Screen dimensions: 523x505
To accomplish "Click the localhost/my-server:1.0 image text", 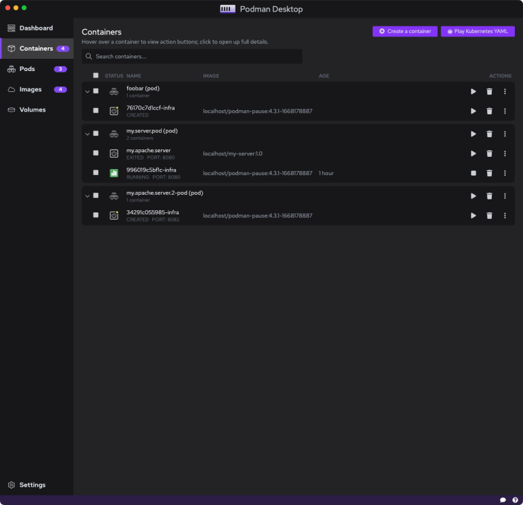I will 233,153.
